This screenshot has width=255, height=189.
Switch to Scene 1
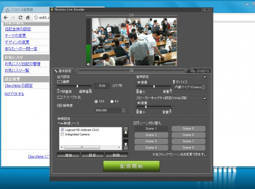click(x=151, y=129)
